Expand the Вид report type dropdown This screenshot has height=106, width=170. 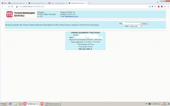(135, 26)
